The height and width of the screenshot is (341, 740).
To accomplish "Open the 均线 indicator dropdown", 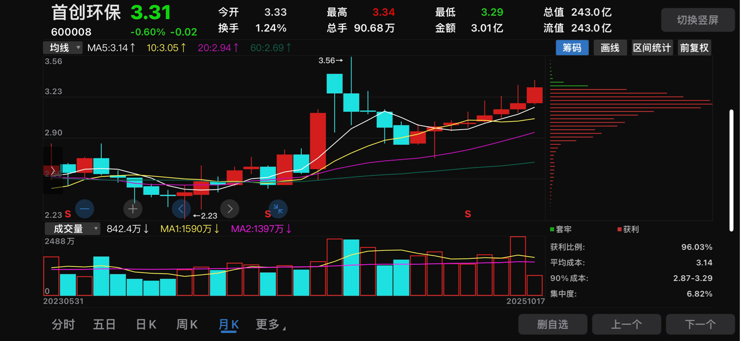I will (63, 48).
